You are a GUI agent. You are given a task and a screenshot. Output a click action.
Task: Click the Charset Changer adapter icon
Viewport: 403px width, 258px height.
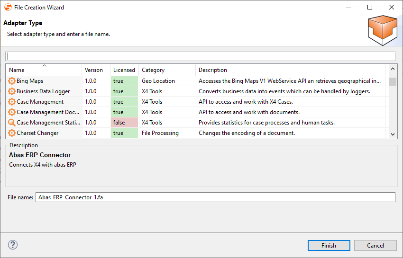[12, 133]
